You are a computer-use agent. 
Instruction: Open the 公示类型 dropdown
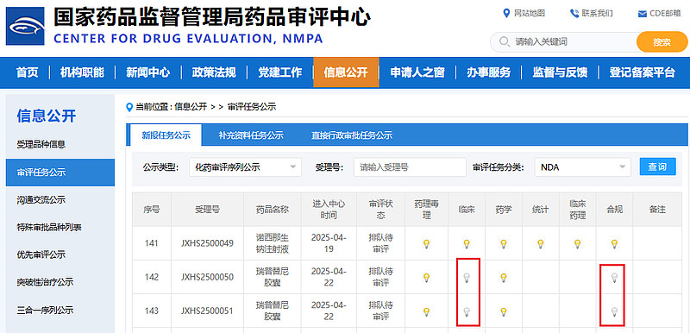(x=246, y=167)
